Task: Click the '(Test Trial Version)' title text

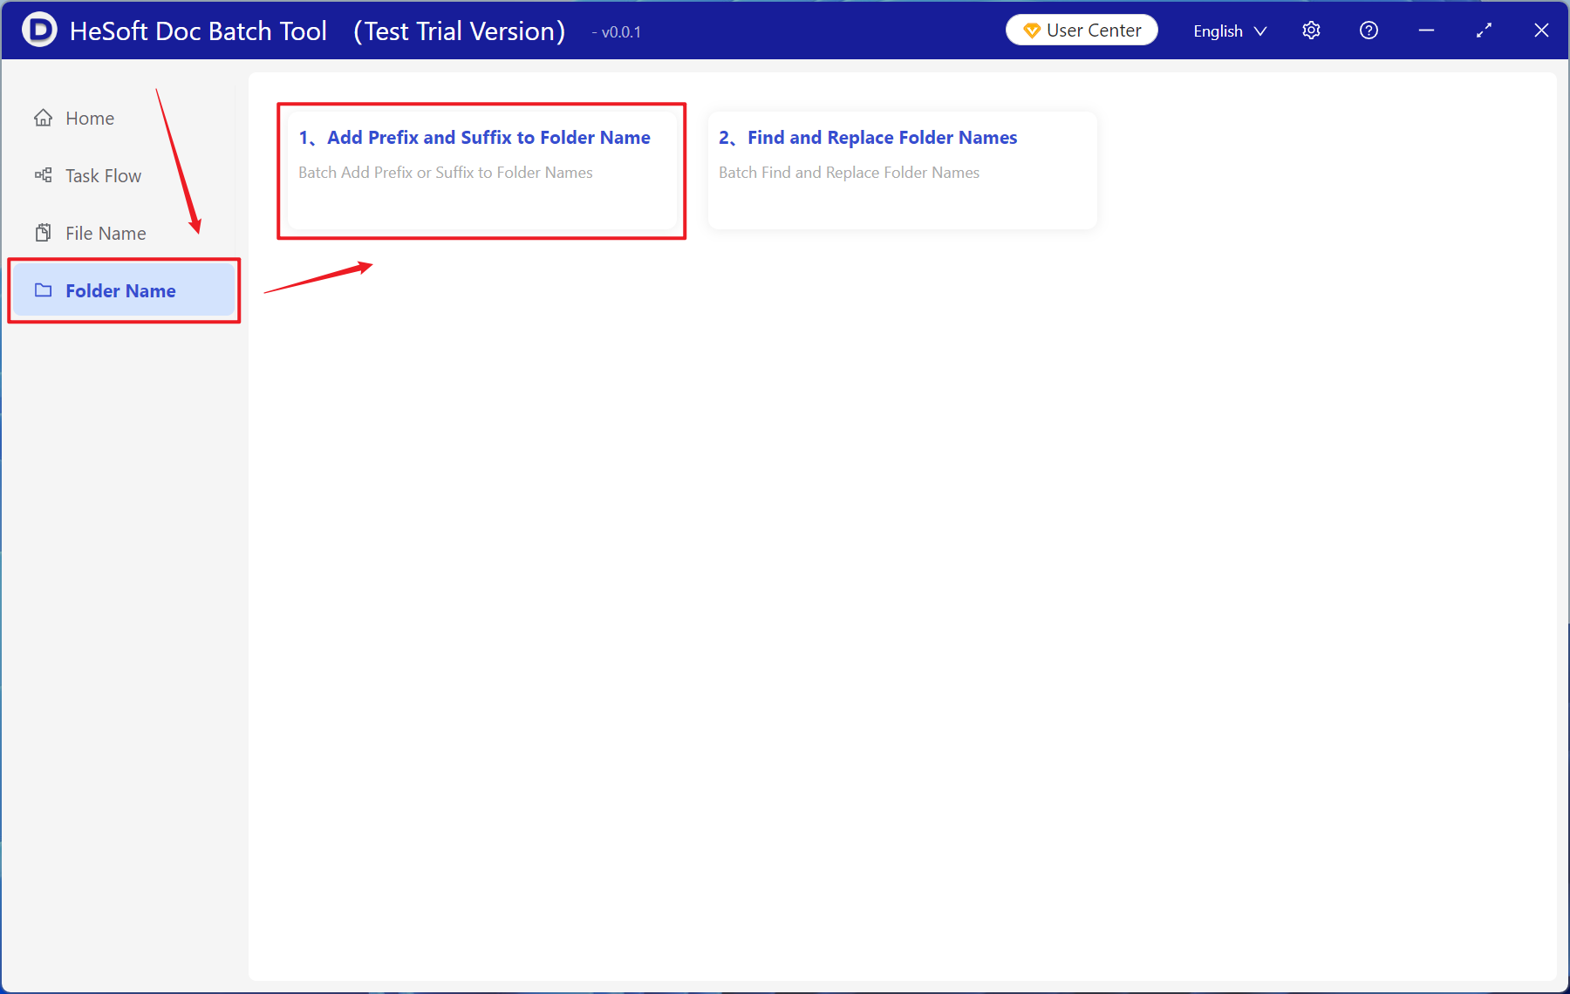Action: [460, 31]
